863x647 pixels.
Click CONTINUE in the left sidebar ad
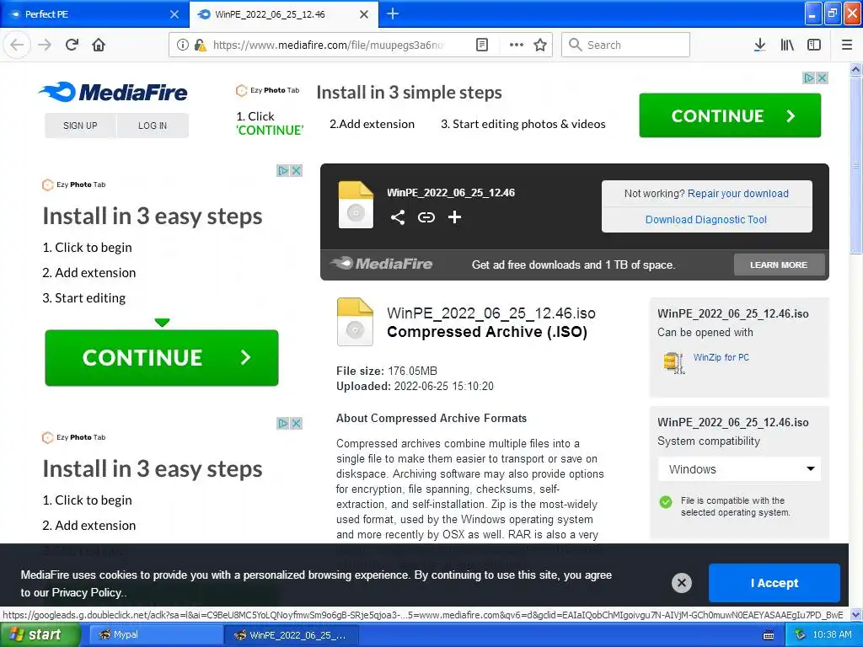[162, 357]
